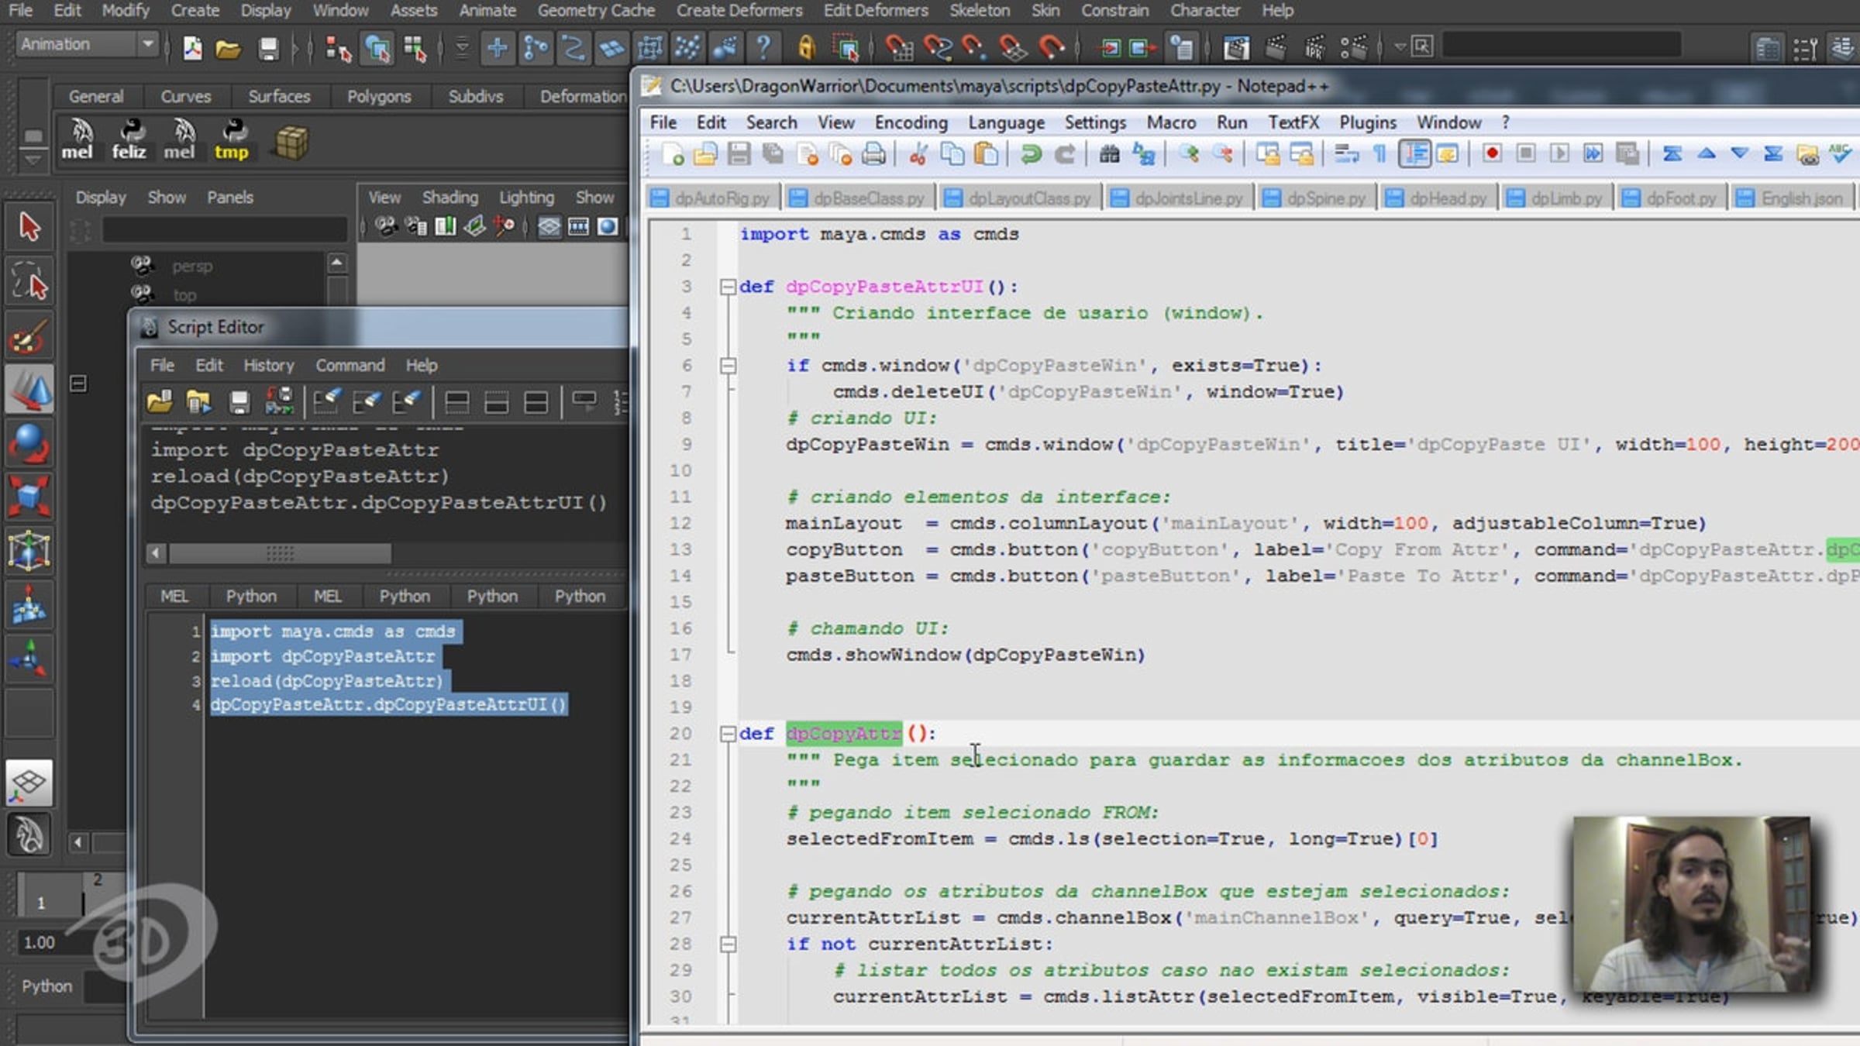Click Notepad++ Save file icon
Screen dimensions: 1860x1046
point(739,154)
